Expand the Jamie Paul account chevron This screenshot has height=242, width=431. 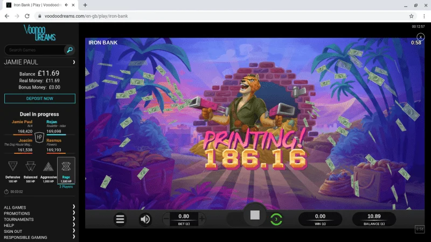point(74,62)
